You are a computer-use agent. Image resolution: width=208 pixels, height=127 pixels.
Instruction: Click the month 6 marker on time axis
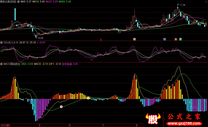click(x=70, y=125)
